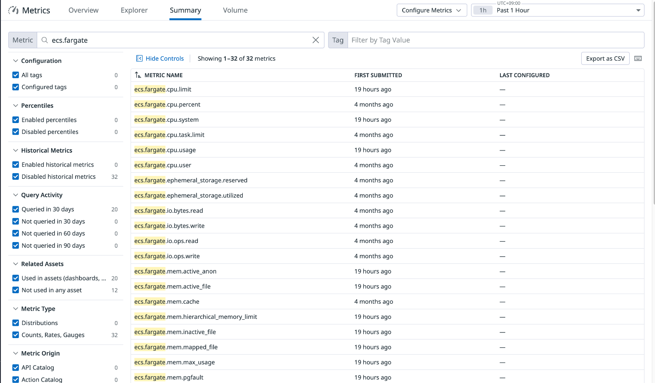The width and height of the screenshot is (655, 383).
Task: Open the Configure Metrics dropdown
Action: 431,10
